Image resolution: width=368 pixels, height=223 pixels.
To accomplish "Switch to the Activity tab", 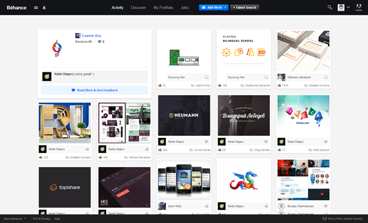I will (x=117, y=8).
